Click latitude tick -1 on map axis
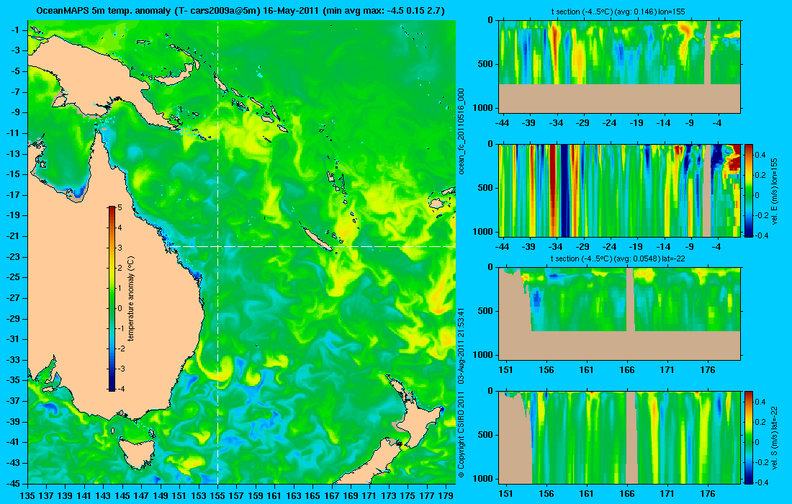Screen dimensions: 792x504 coord(15,30)
